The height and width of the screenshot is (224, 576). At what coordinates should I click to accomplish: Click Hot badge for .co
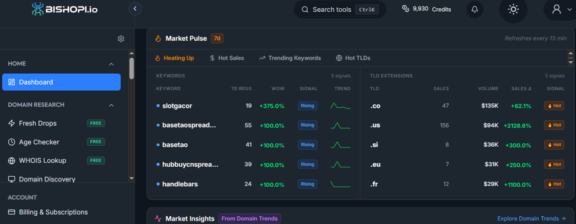tap(554, 106)
